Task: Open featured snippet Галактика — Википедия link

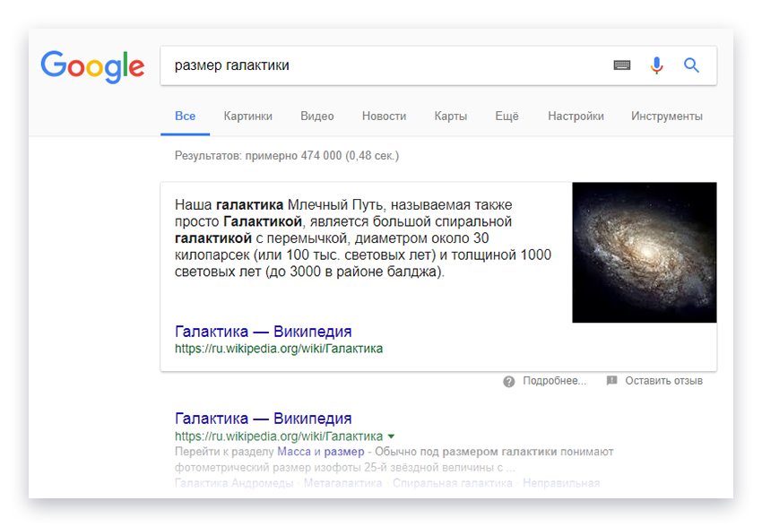Action: point(263,332)
